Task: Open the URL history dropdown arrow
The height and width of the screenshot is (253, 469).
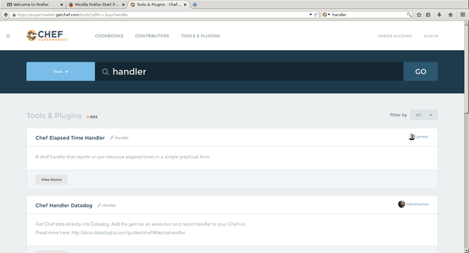Action: pyautogui.click(x=310, y=15)
